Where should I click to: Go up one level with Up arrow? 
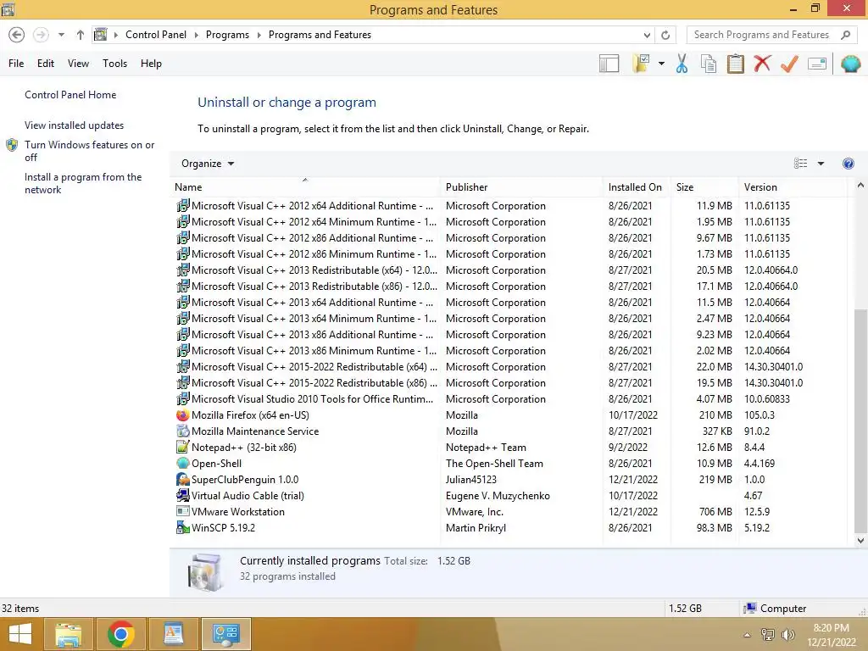tap(81, 35)
